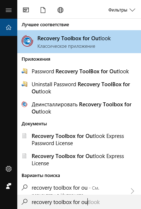The width and height of the screenshot is (141, 209).
Task: Select the Home sidebar icon
Action: [9, 27]
